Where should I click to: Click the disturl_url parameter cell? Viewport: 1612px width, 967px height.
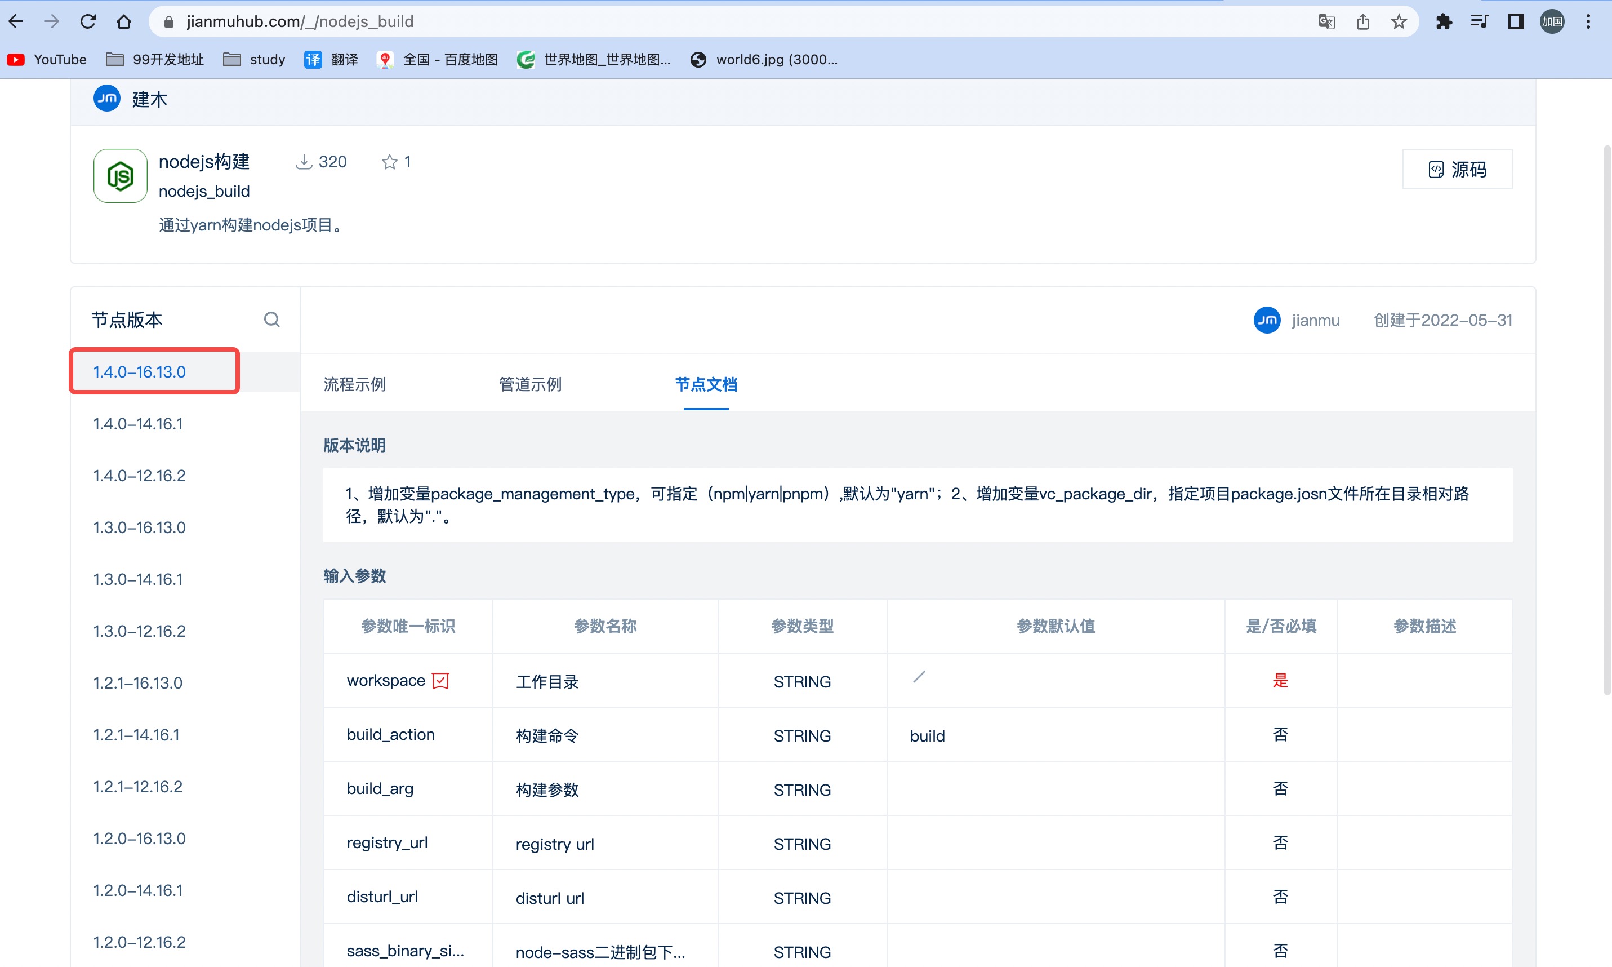pos(408,897)
